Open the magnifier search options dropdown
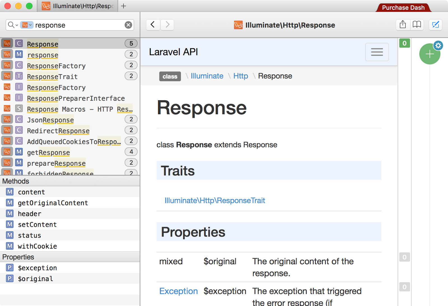The height and width of the screenshot is (306, 448). (13, 25)
